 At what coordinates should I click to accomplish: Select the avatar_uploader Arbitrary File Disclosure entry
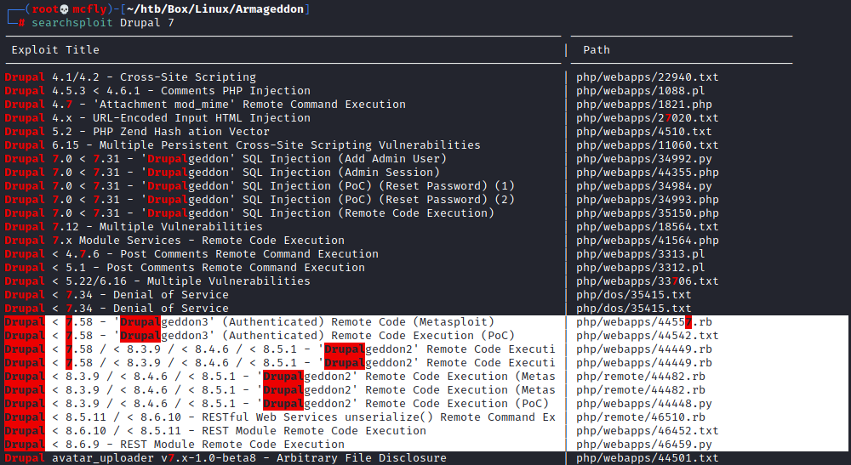click(x=226, y=458)
